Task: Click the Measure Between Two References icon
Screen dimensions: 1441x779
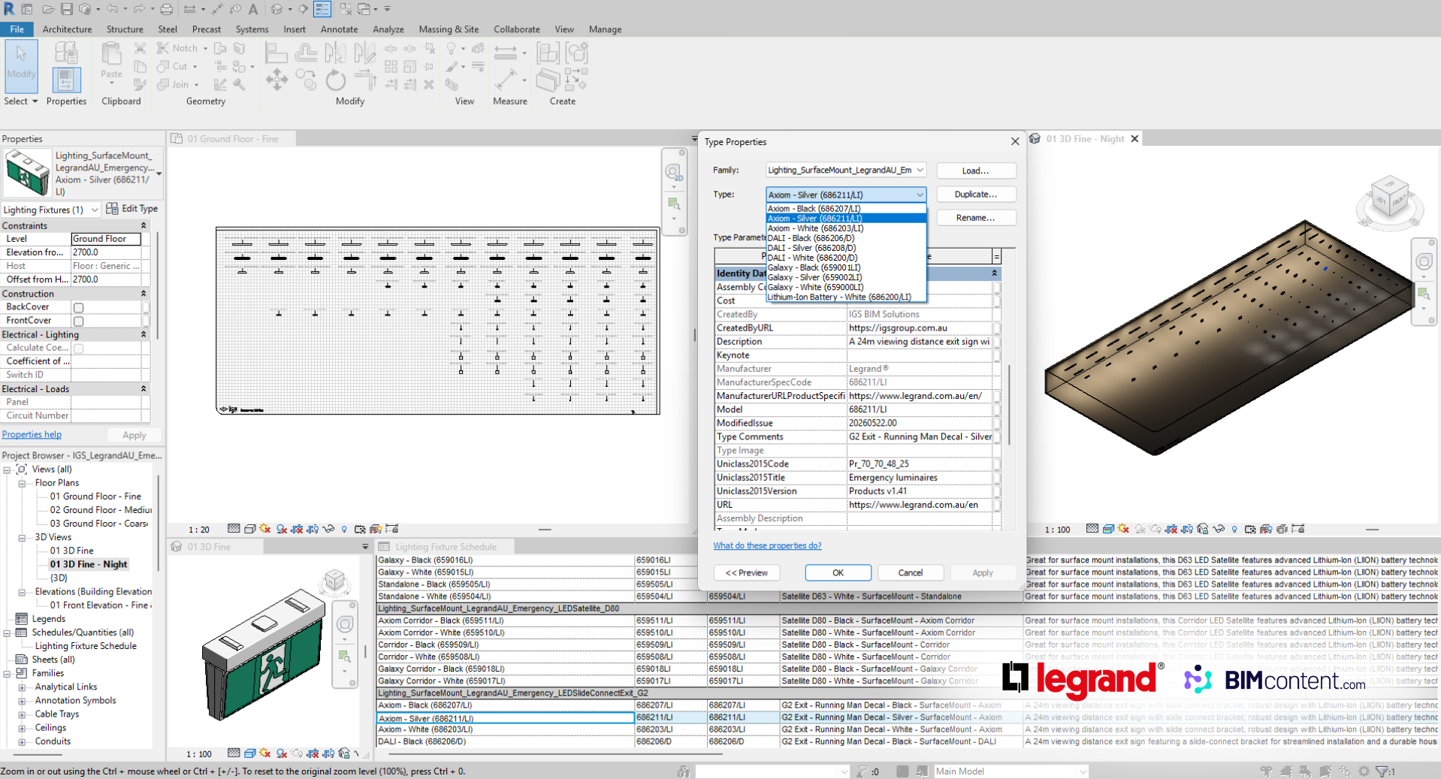Action: (506, 53)
